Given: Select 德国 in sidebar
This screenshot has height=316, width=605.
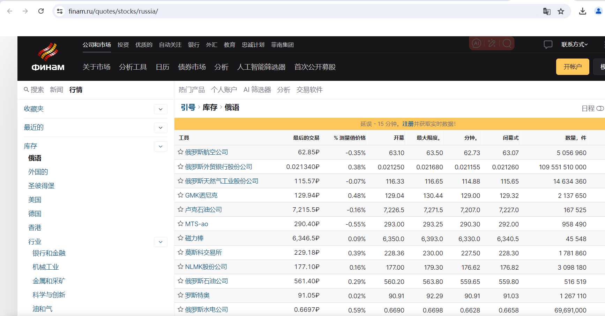Looking at the screenshot, I should [35, 214].
